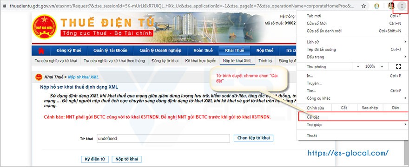Screen dimensions: 409x167
Task: Increase zoom with the plus button
Action: 382,66
